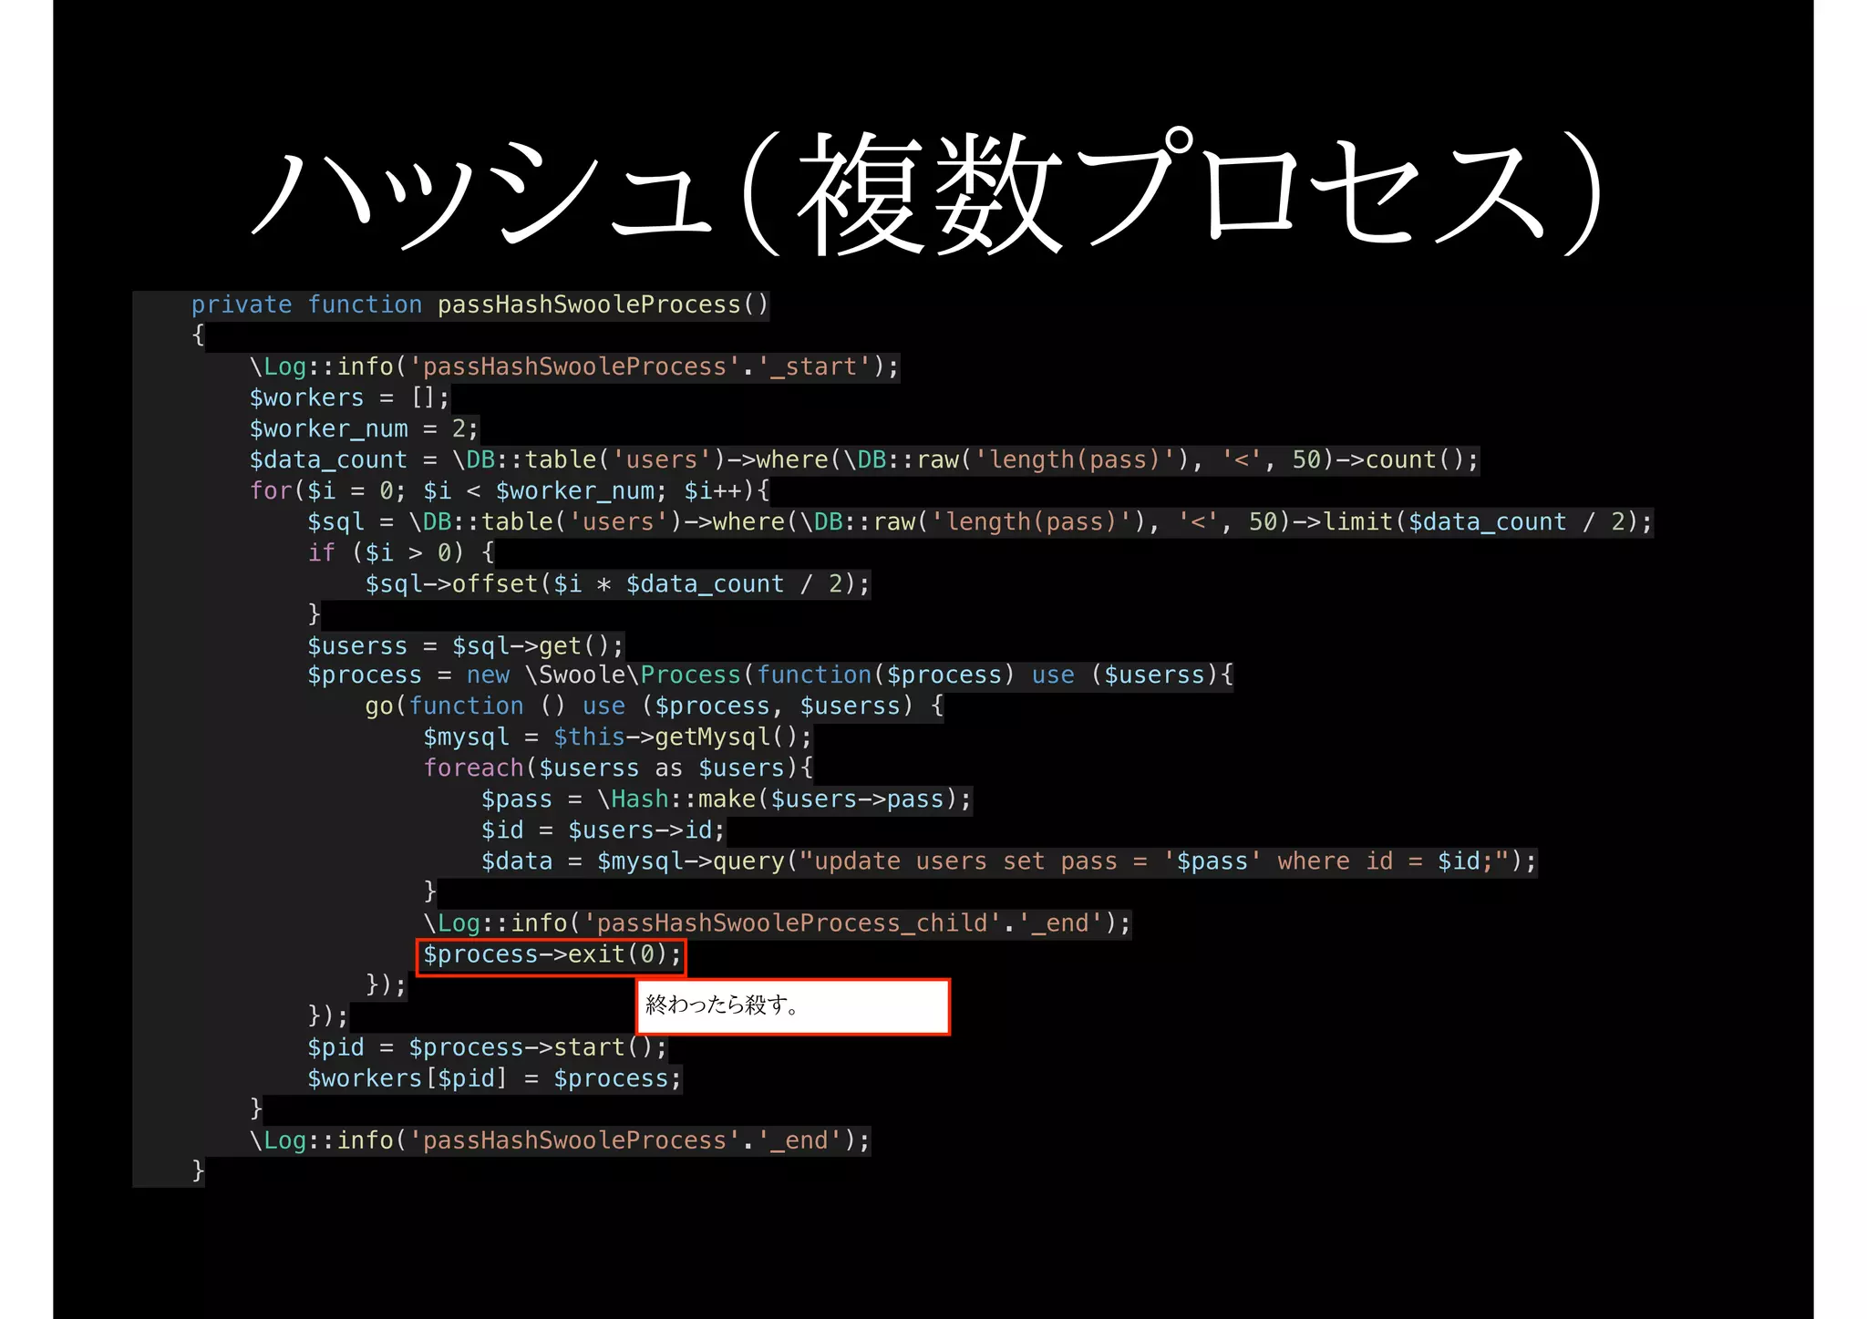Image resolution: width=1867 pixels, height=1319 pixels.
Task: Click the \Hash::make($users->pass) line
Action: (726, 799)
